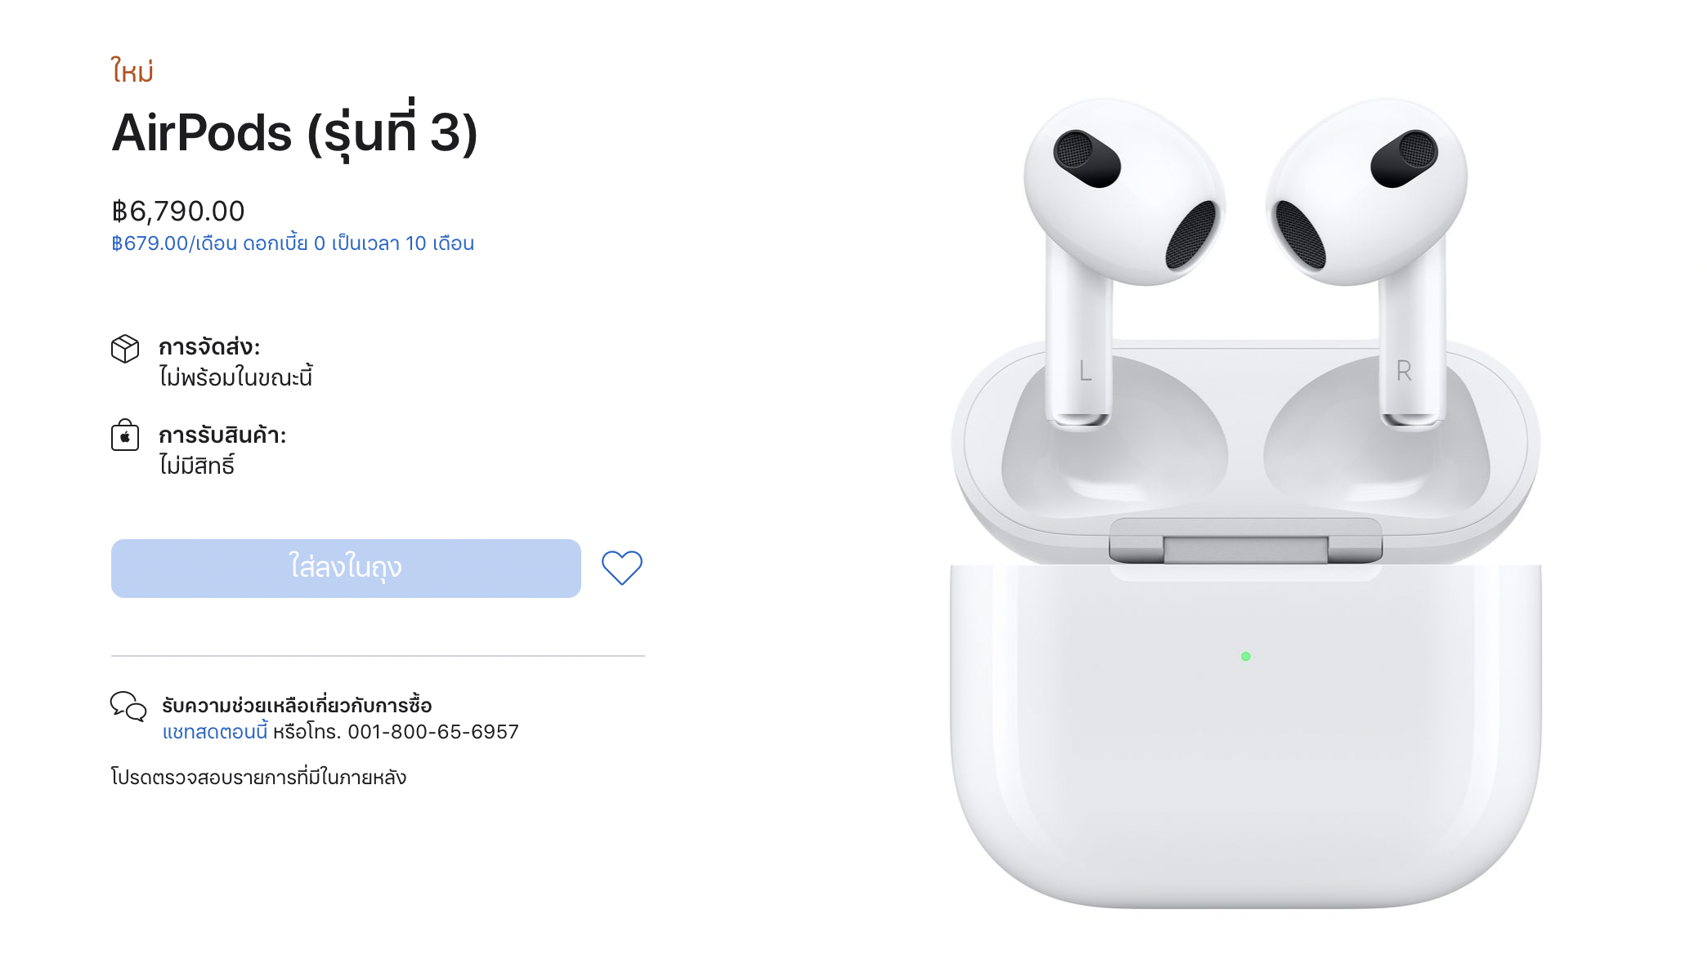The height and width of the screenshot is (959, 1707).
Task: Click the ไม่มีสิทธิ์ pickup status text
Action: 197,466
